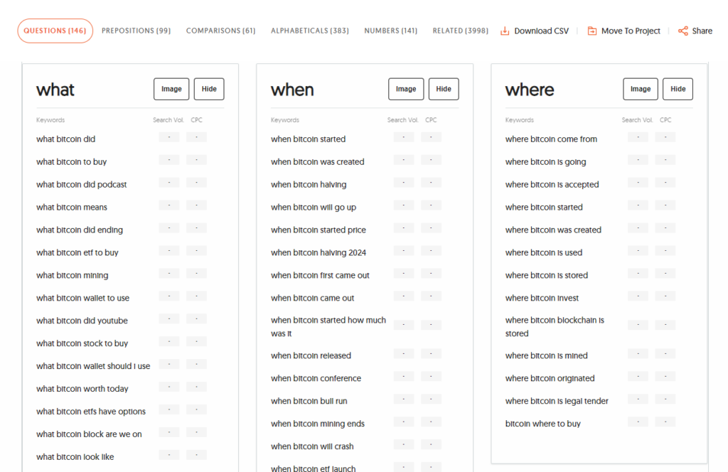Open the RELATED keywords tab
This screenshot has height=472, width=728.
coord(460,31)
